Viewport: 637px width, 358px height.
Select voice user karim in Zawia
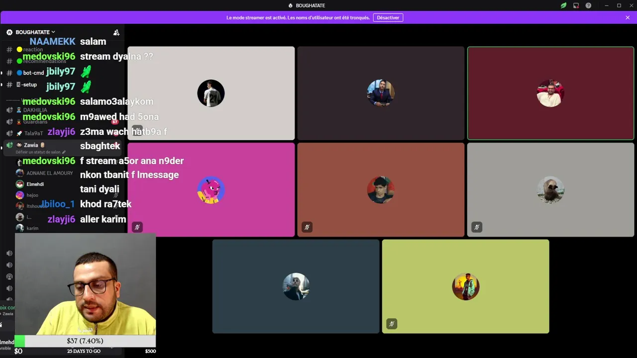click(x=32, y=228)
